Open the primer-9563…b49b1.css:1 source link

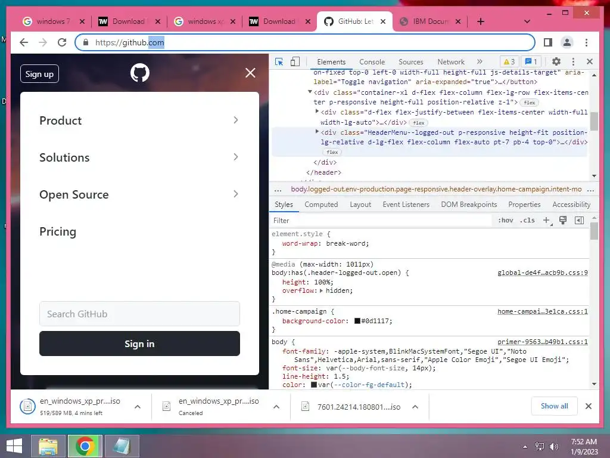tap(543, 342)
